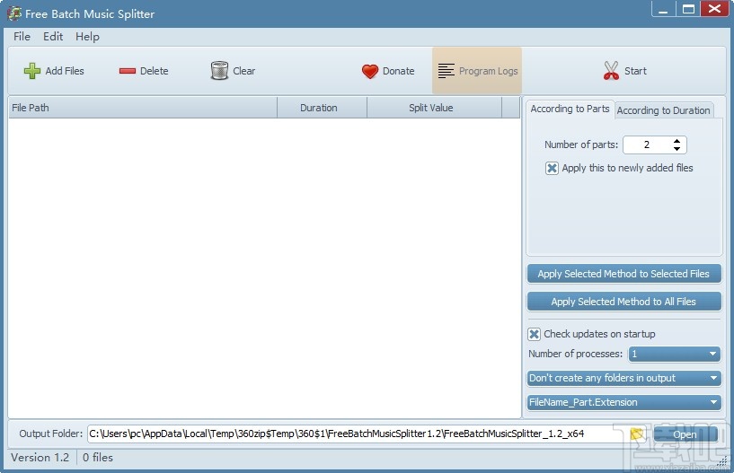The height and width of the screenshot is (473, 734).
Task: Click the green plus Add Files icon
Action: (32, 71)
